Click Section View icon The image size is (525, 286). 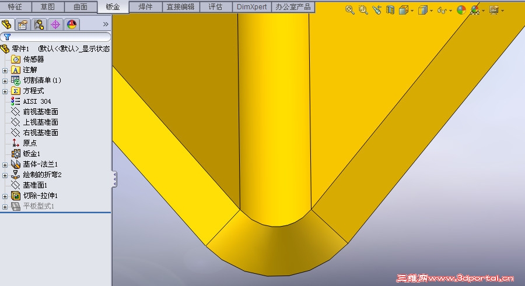click(x=390, y=10)
